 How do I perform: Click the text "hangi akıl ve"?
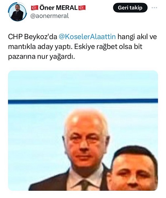(x=137, y=37)
